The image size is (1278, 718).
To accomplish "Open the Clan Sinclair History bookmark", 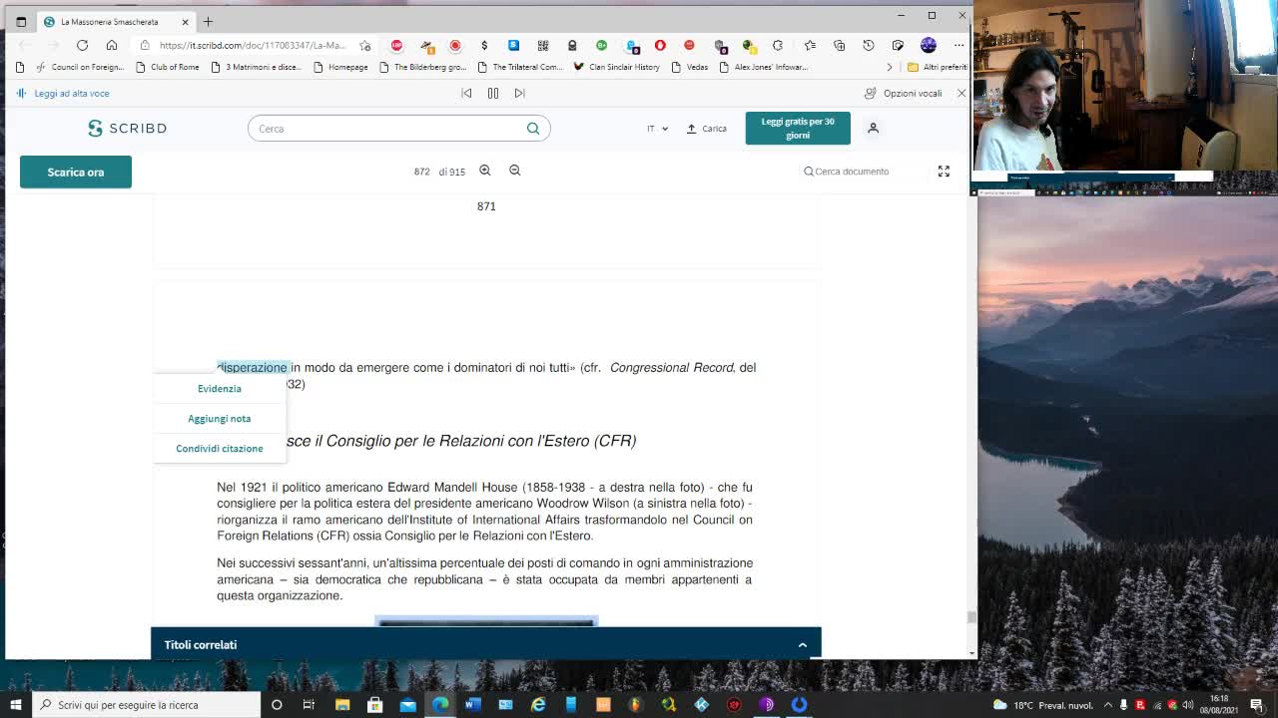I will tap(616, 67).
